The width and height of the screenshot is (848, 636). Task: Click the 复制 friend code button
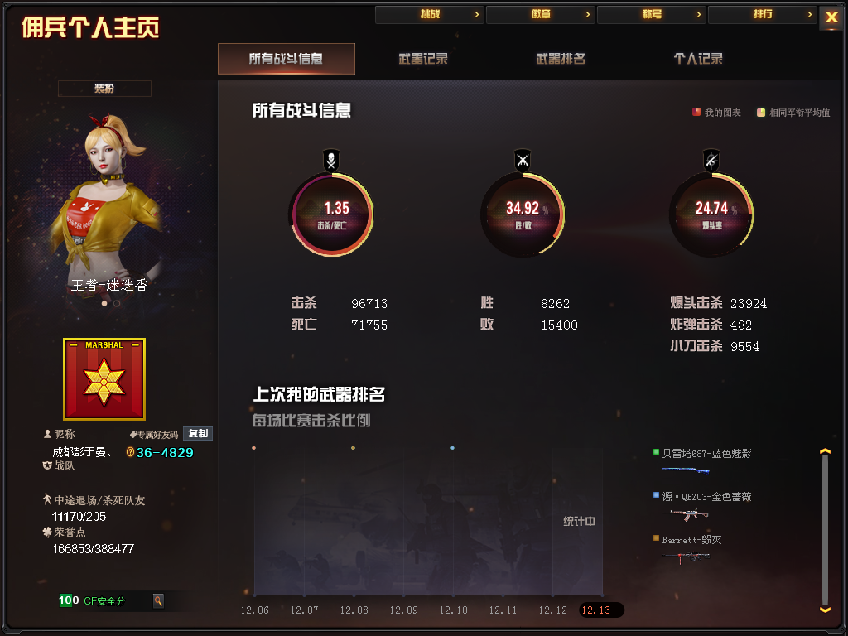click(x=198, y=434)
